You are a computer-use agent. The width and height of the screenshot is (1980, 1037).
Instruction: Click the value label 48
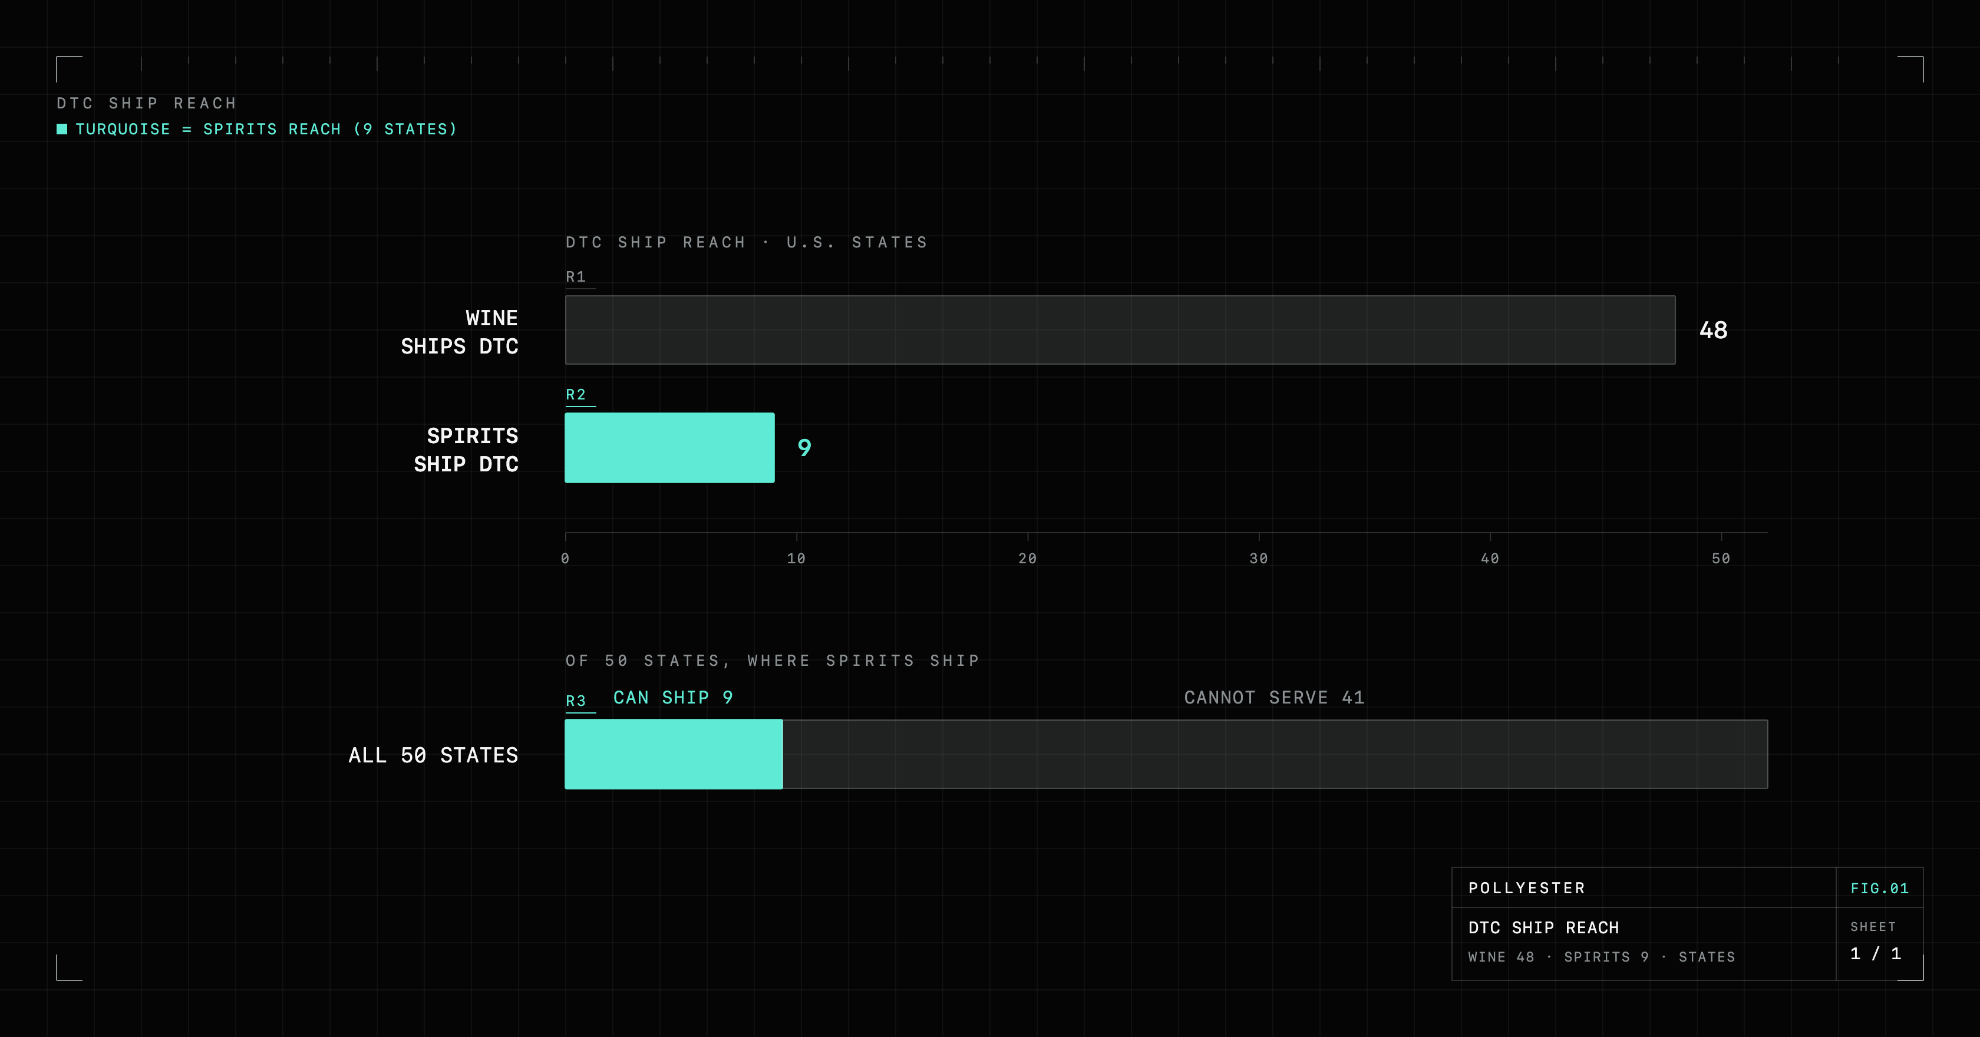1713,331
